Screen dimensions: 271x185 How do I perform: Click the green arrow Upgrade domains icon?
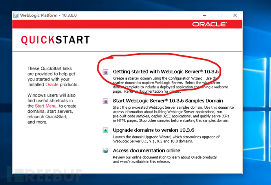click(x=105, y=130)
